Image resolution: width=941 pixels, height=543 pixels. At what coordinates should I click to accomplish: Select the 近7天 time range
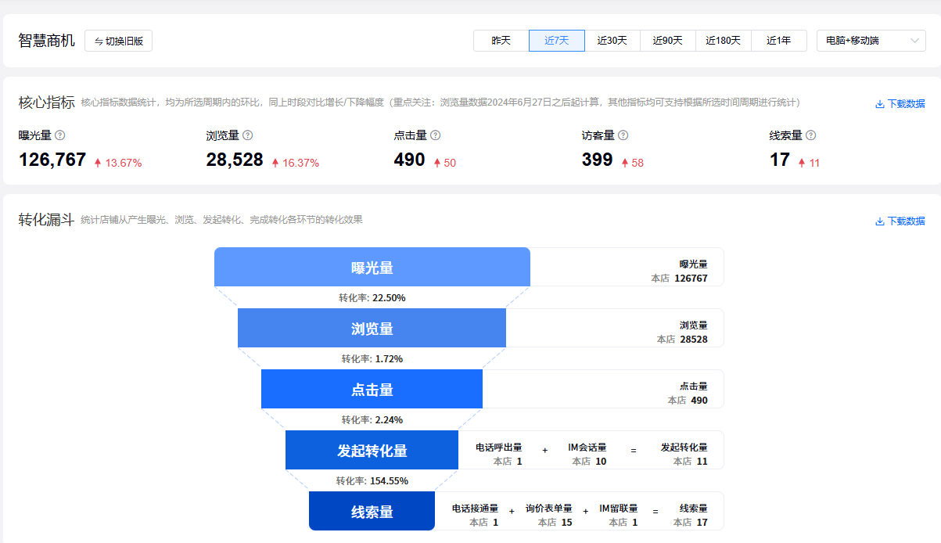pos(557,41)
